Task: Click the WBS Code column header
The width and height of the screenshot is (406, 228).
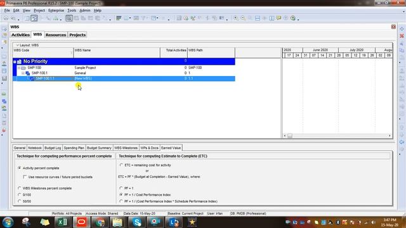Action: coord(43,53)
